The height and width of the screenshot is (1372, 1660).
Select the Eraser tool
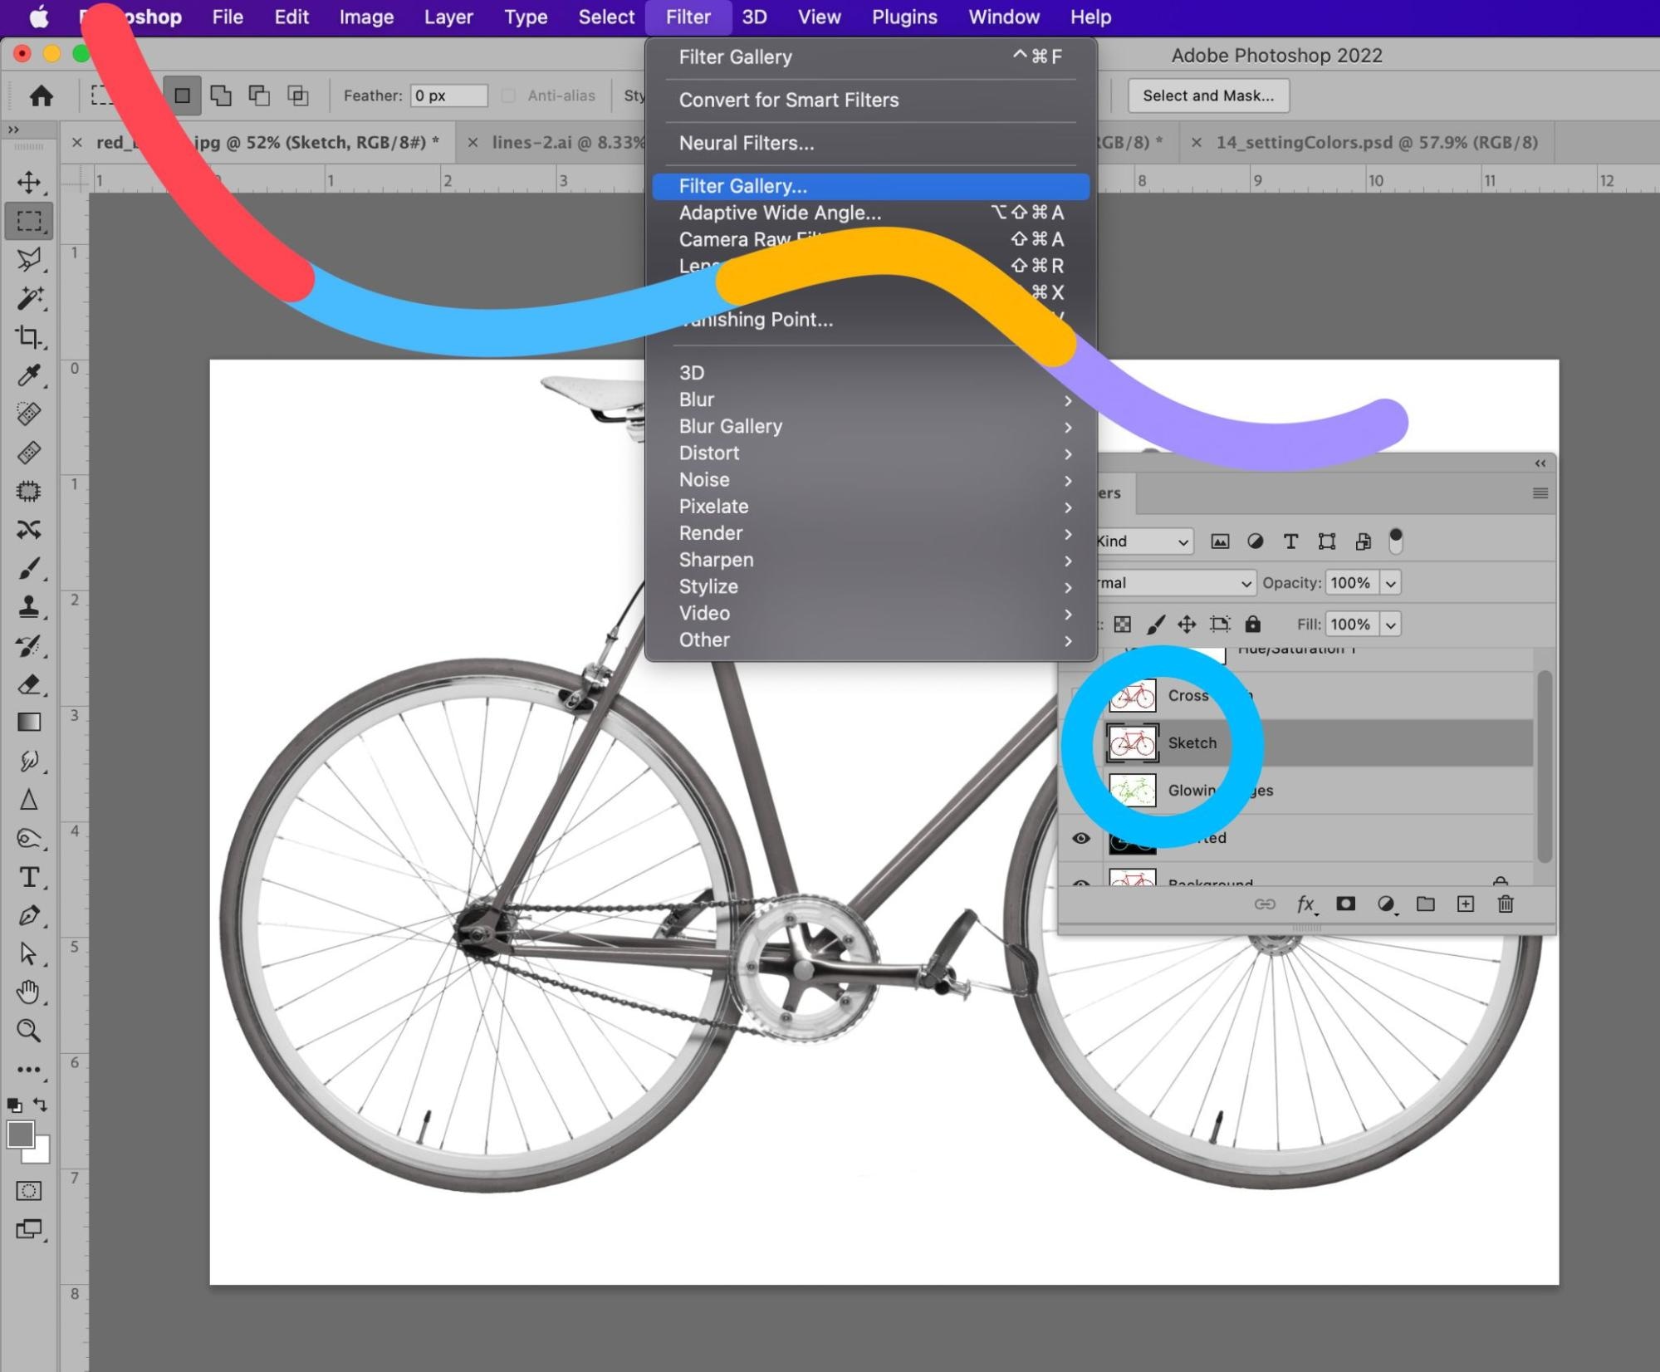(x=29, y=684)
